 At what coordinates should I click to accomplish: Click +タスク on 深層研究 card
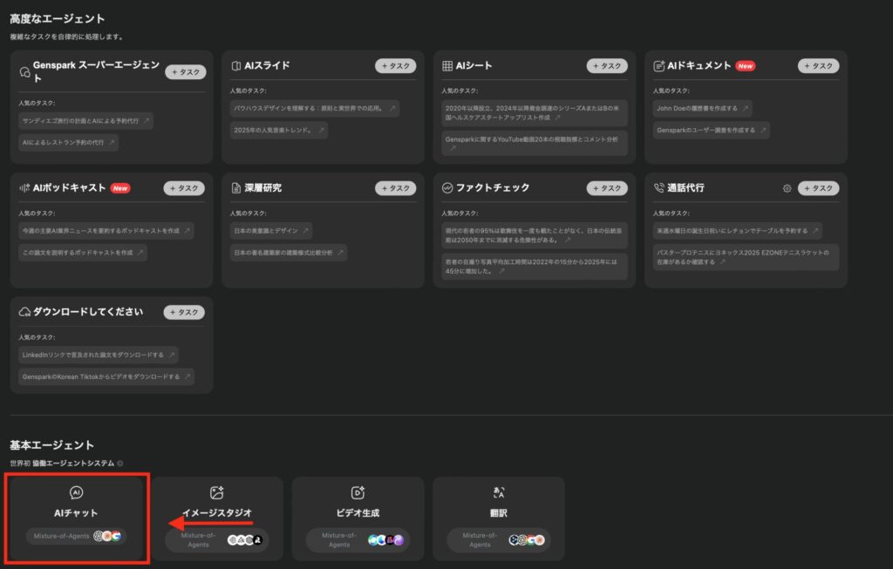coord(395,188)
